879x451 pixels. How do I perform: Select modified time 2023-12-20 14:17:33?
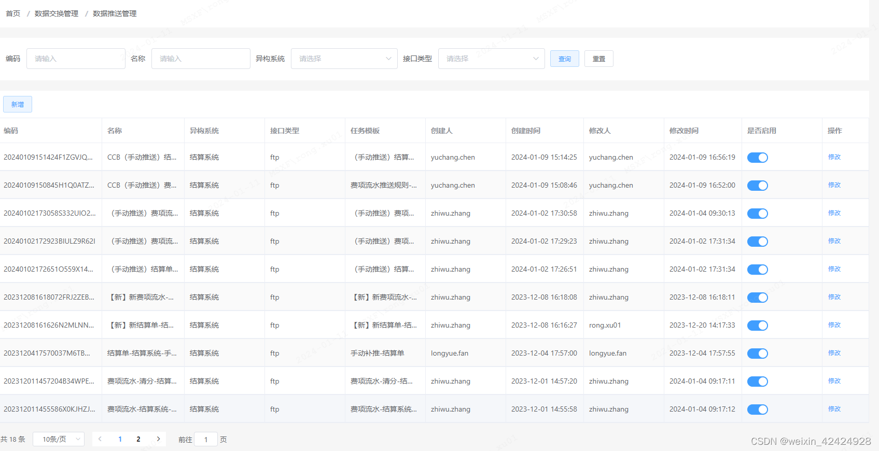[x=702, y=325]
